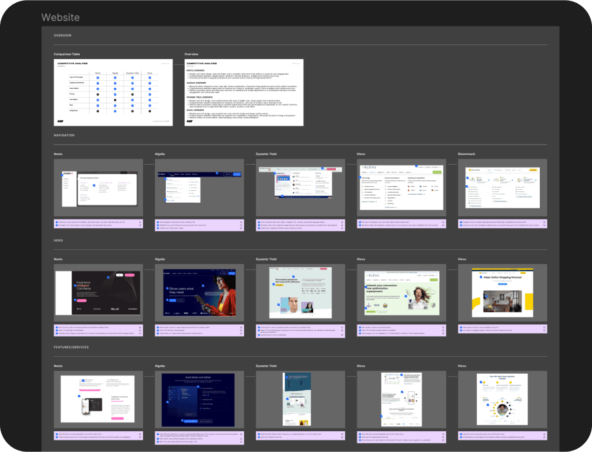
Task: Select the Nosto hero screenshot frame
Action: (99, 292)
